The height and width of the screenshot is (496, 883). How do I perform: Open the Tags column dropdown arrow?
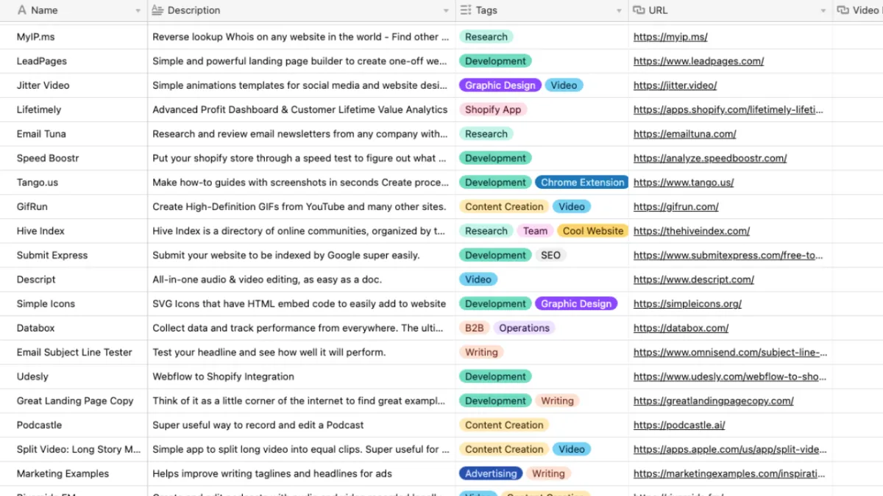(x=619, y=11)
